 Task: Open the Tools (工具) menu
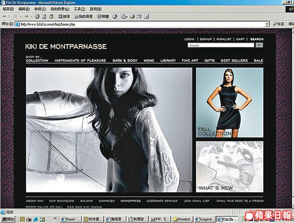pos(79,9)
